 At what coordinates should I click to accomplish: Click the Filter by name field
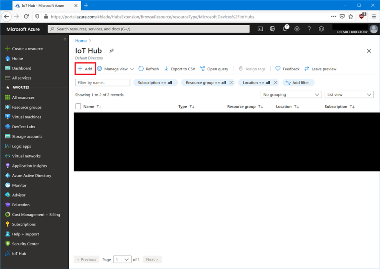[102, 83]
